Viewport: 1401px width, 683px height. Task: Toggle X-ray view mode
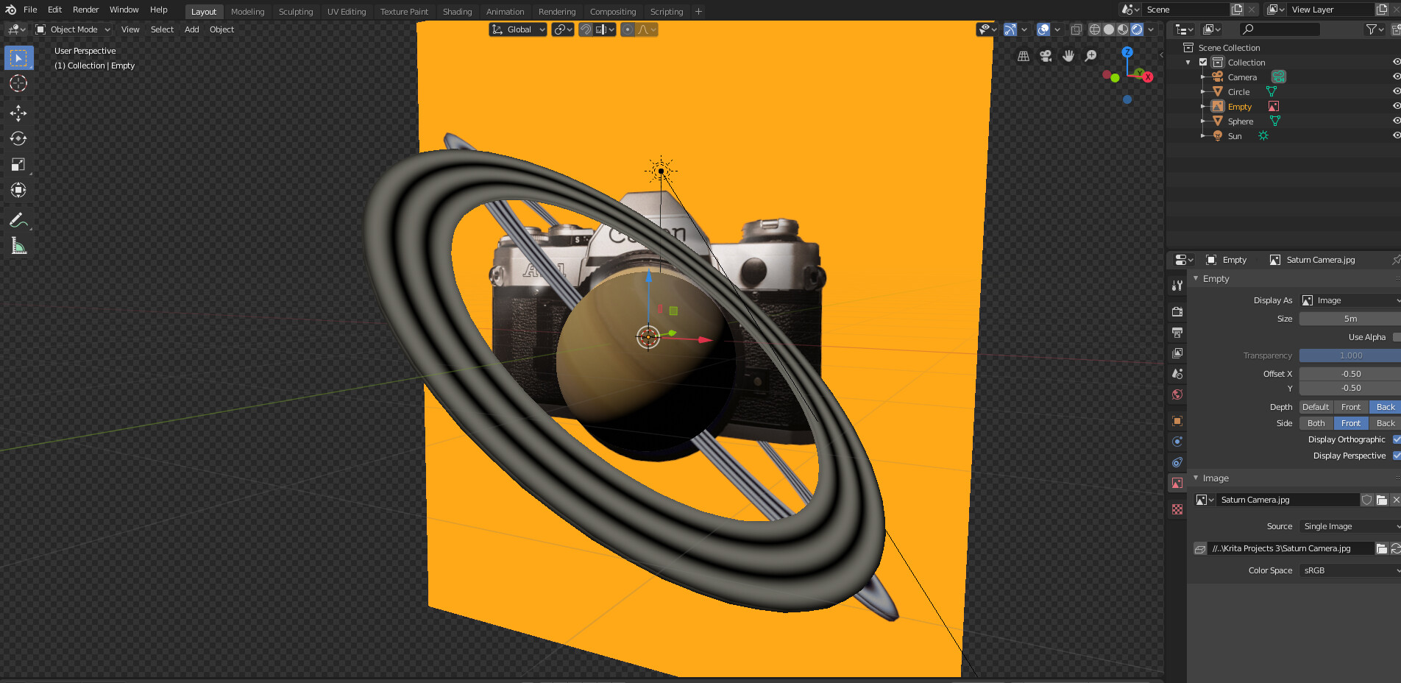1076,29
